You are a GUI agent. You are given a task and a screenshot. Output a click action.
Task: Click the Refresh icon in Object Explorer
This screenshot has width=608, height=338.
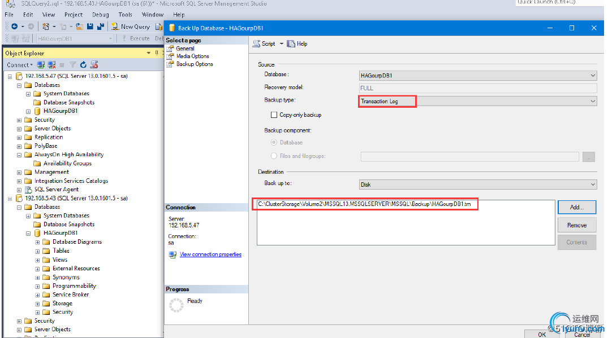83,64
